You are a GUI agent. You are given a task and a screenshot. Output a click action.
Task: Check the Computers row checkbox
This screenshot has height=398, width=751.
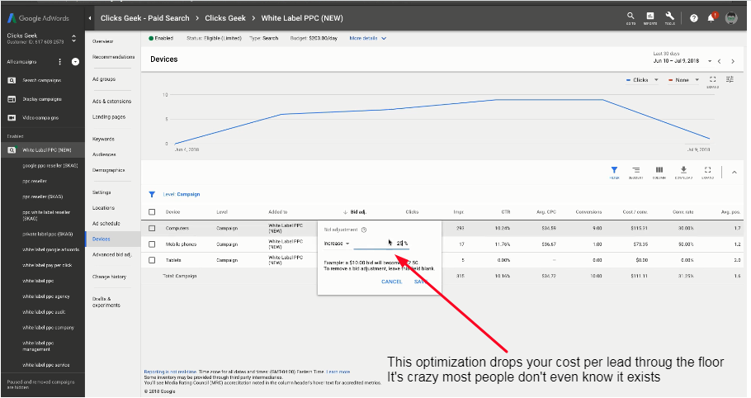[152, 227]
